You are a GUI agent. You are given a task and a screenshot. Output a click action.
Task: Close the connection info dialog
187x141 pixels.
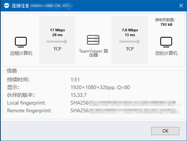(181, 6)
